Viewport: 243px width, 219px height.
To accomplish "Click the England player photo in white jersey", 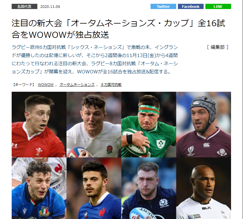I will (94, 125).
